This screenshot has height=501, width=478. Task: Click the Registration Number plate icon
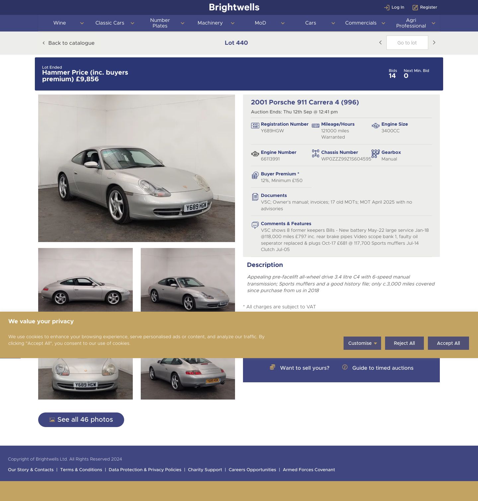255,126
